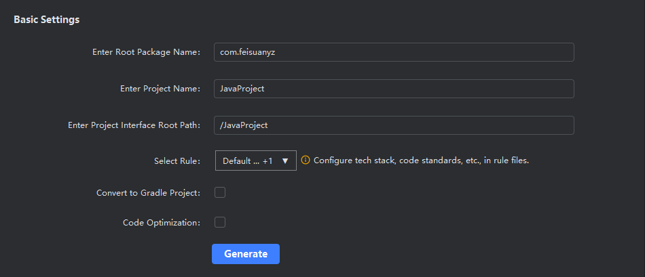Image resolution: width=645 pixels, height=277 pixels.
Task: Click the 'Configure tech stack' hint text
Action: 421,161
